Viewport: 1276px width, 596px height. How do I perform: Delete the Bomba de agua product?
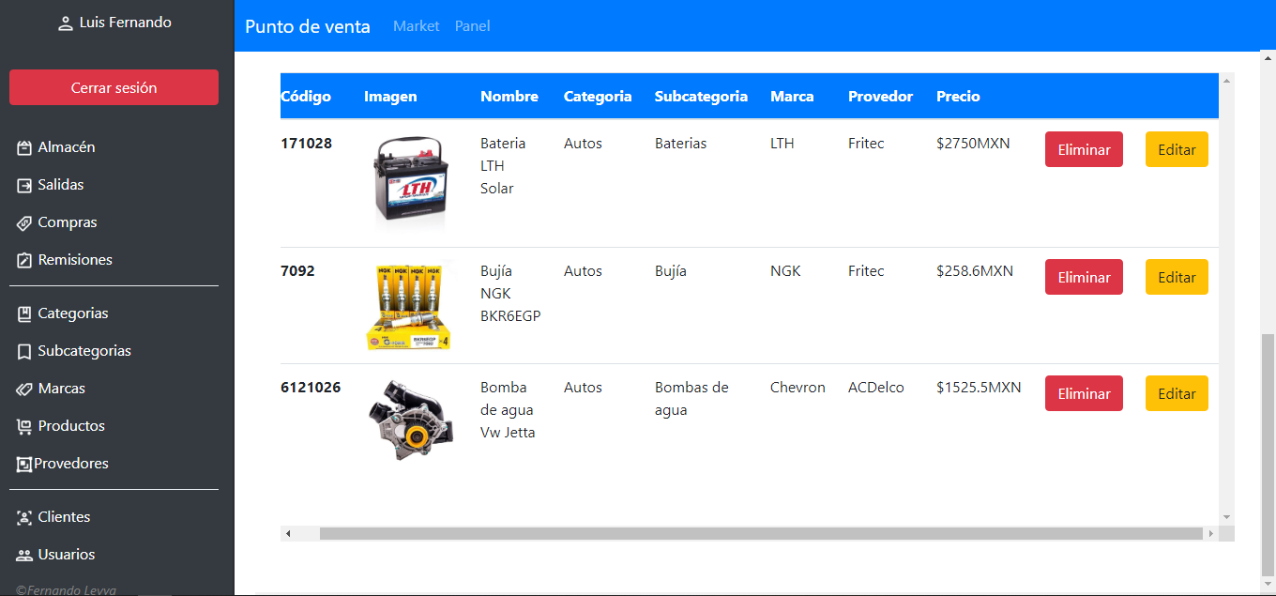coord(1084,393)
